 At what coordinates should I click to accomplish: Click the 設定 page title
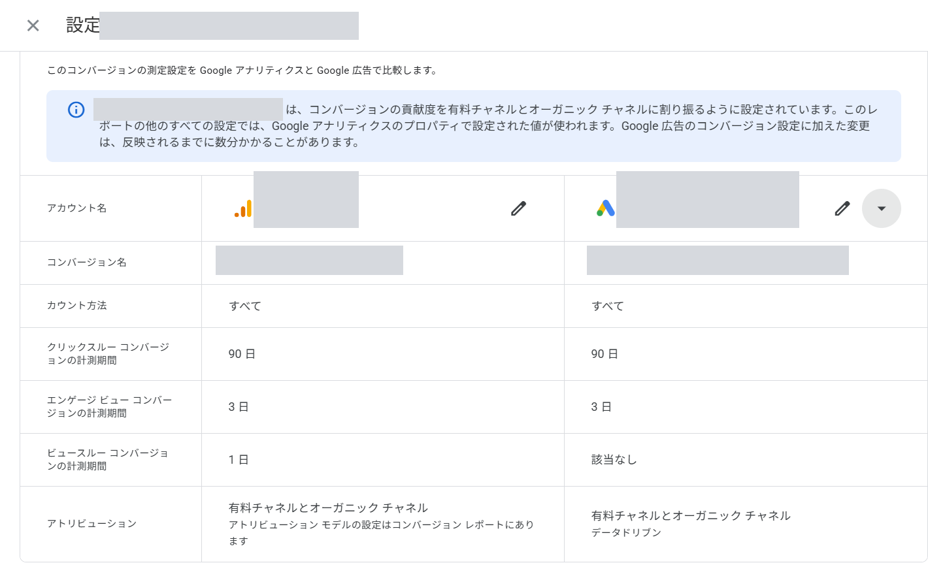(83, 25)
